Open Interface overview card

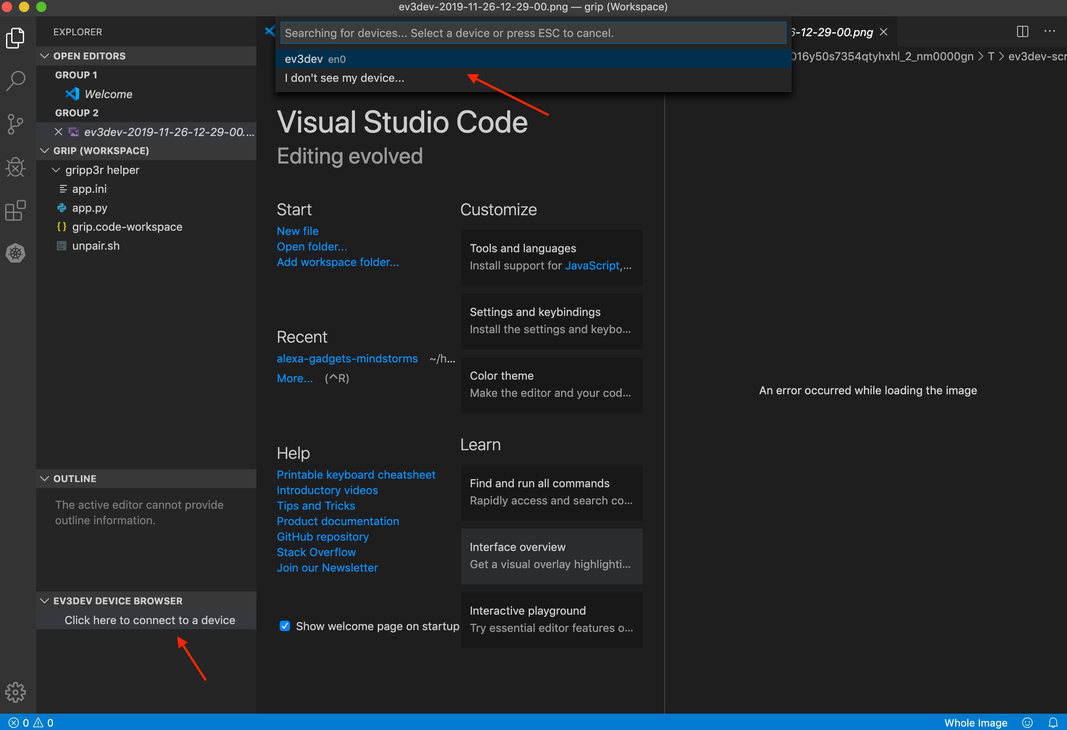552,557
